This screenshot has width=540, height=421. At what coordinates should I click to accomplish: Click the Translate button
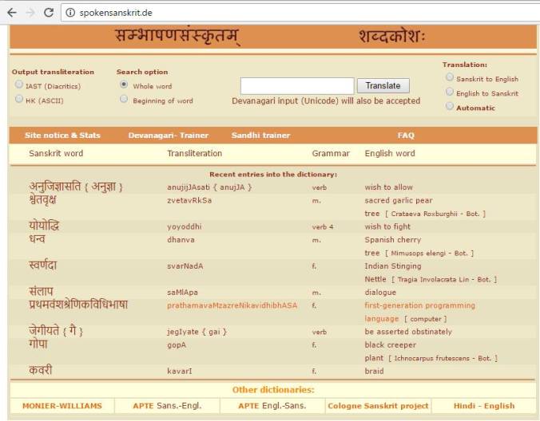(383, 85)
